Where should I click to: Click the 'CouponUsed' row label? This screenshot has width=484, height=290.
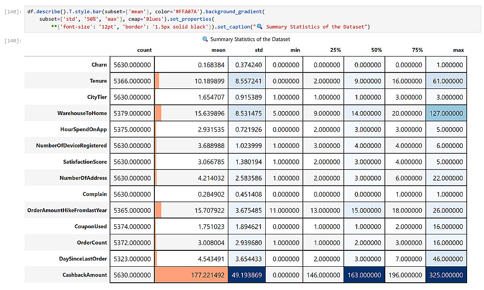coord(91,227)
